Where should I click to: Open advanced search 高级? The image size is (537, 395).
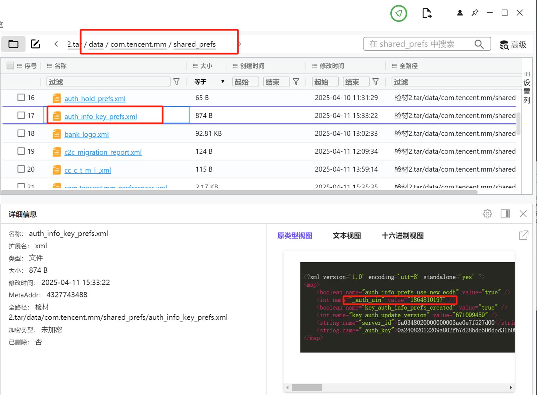click(x=513, y=45)
